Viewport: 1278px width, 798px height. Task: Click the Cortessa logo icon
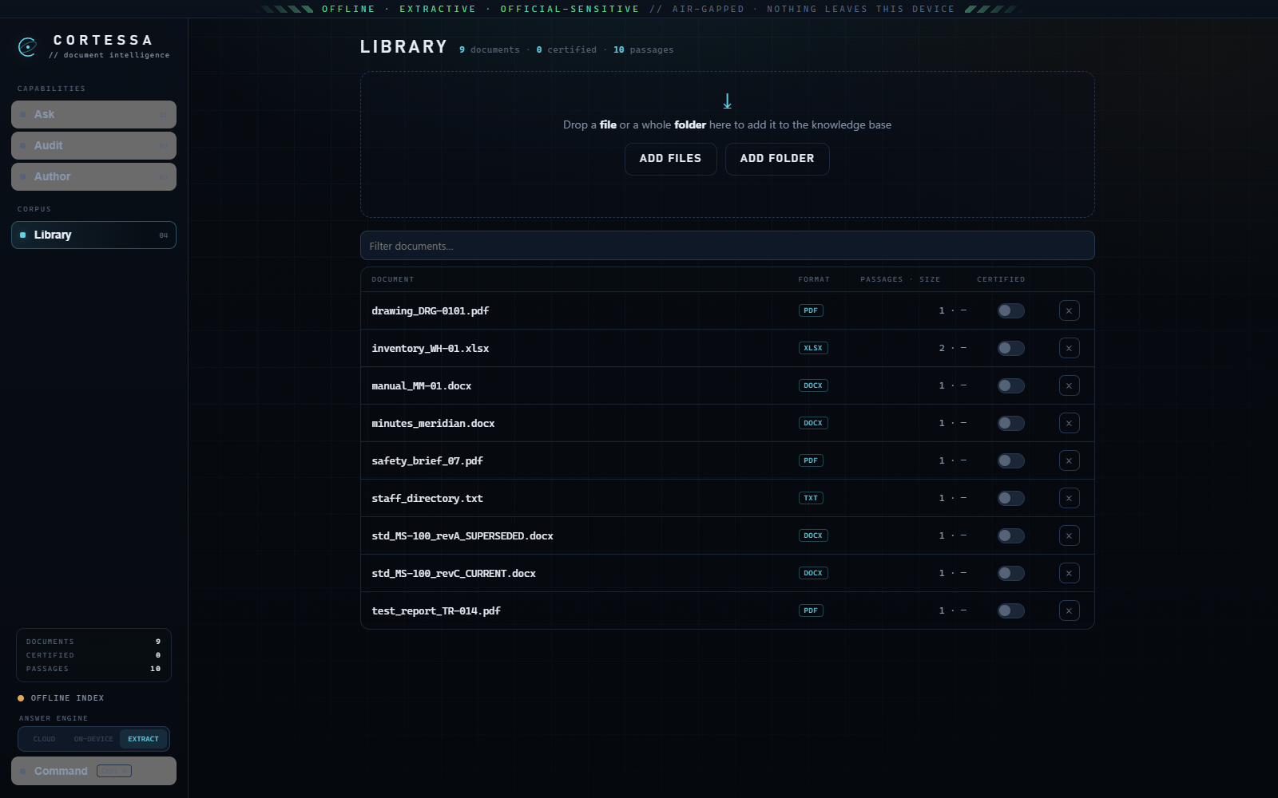pos(27,47)
